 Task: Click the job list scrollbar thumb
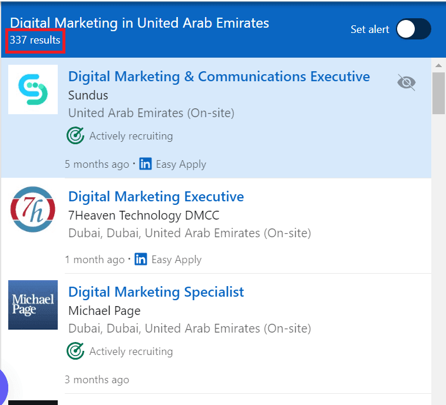(x=438, y=93)
